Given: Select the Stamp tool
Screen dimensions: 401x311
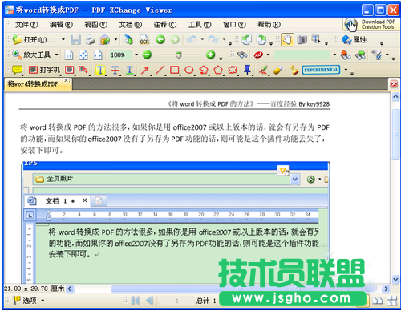Looking at the screenshot, I should point(294,70).
